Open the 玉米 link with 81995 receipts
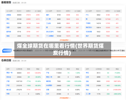The width and height of the screenshot is (126, 100). click(48, 94)
